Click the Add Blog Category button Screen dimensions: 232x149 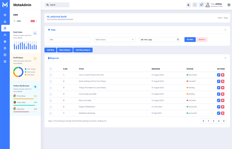[x=83, y=50]
